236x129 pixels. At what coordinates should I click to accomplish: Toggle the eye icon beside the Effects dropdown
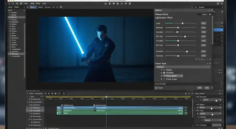(x=210, y=14)
